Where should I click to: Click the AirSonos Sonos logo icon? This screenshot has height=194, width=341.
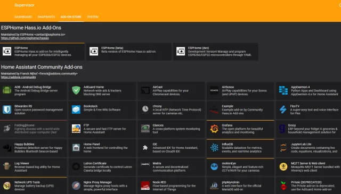[214, 90]
